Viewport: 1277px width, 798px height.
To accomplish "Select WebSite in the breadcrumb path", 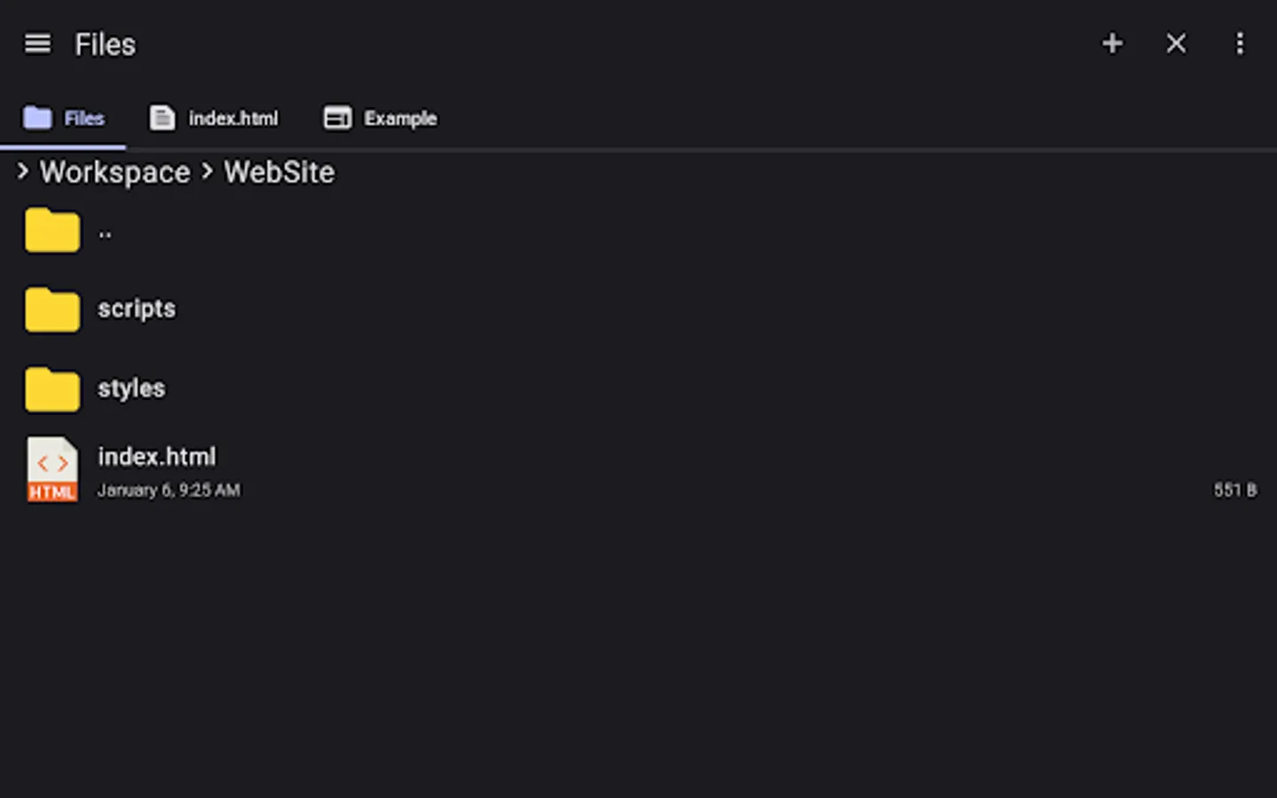I will (x=278, y=172).
